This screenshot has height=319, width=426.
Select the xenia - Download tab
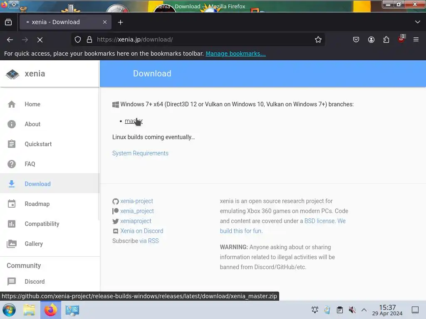click(65, 22)
